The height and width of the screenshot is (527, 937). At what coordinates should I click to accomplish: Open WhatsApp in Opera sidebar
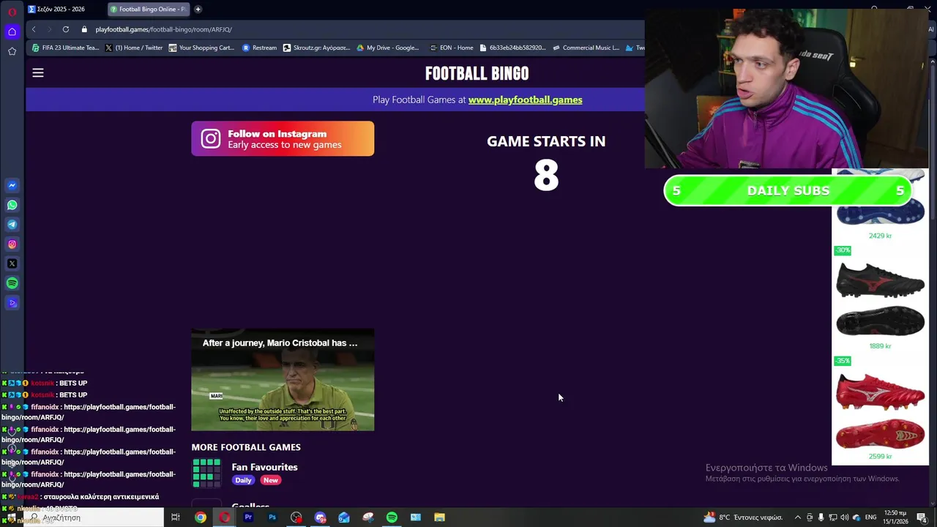click(12, 205)
